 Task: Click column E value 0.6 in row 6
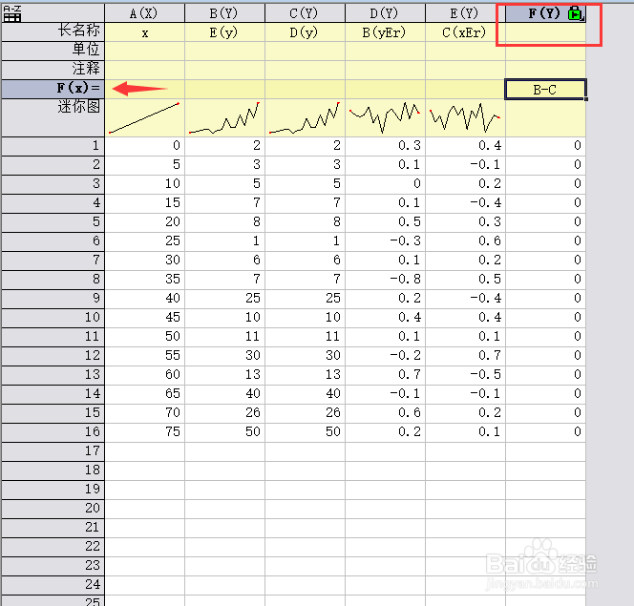465,240
